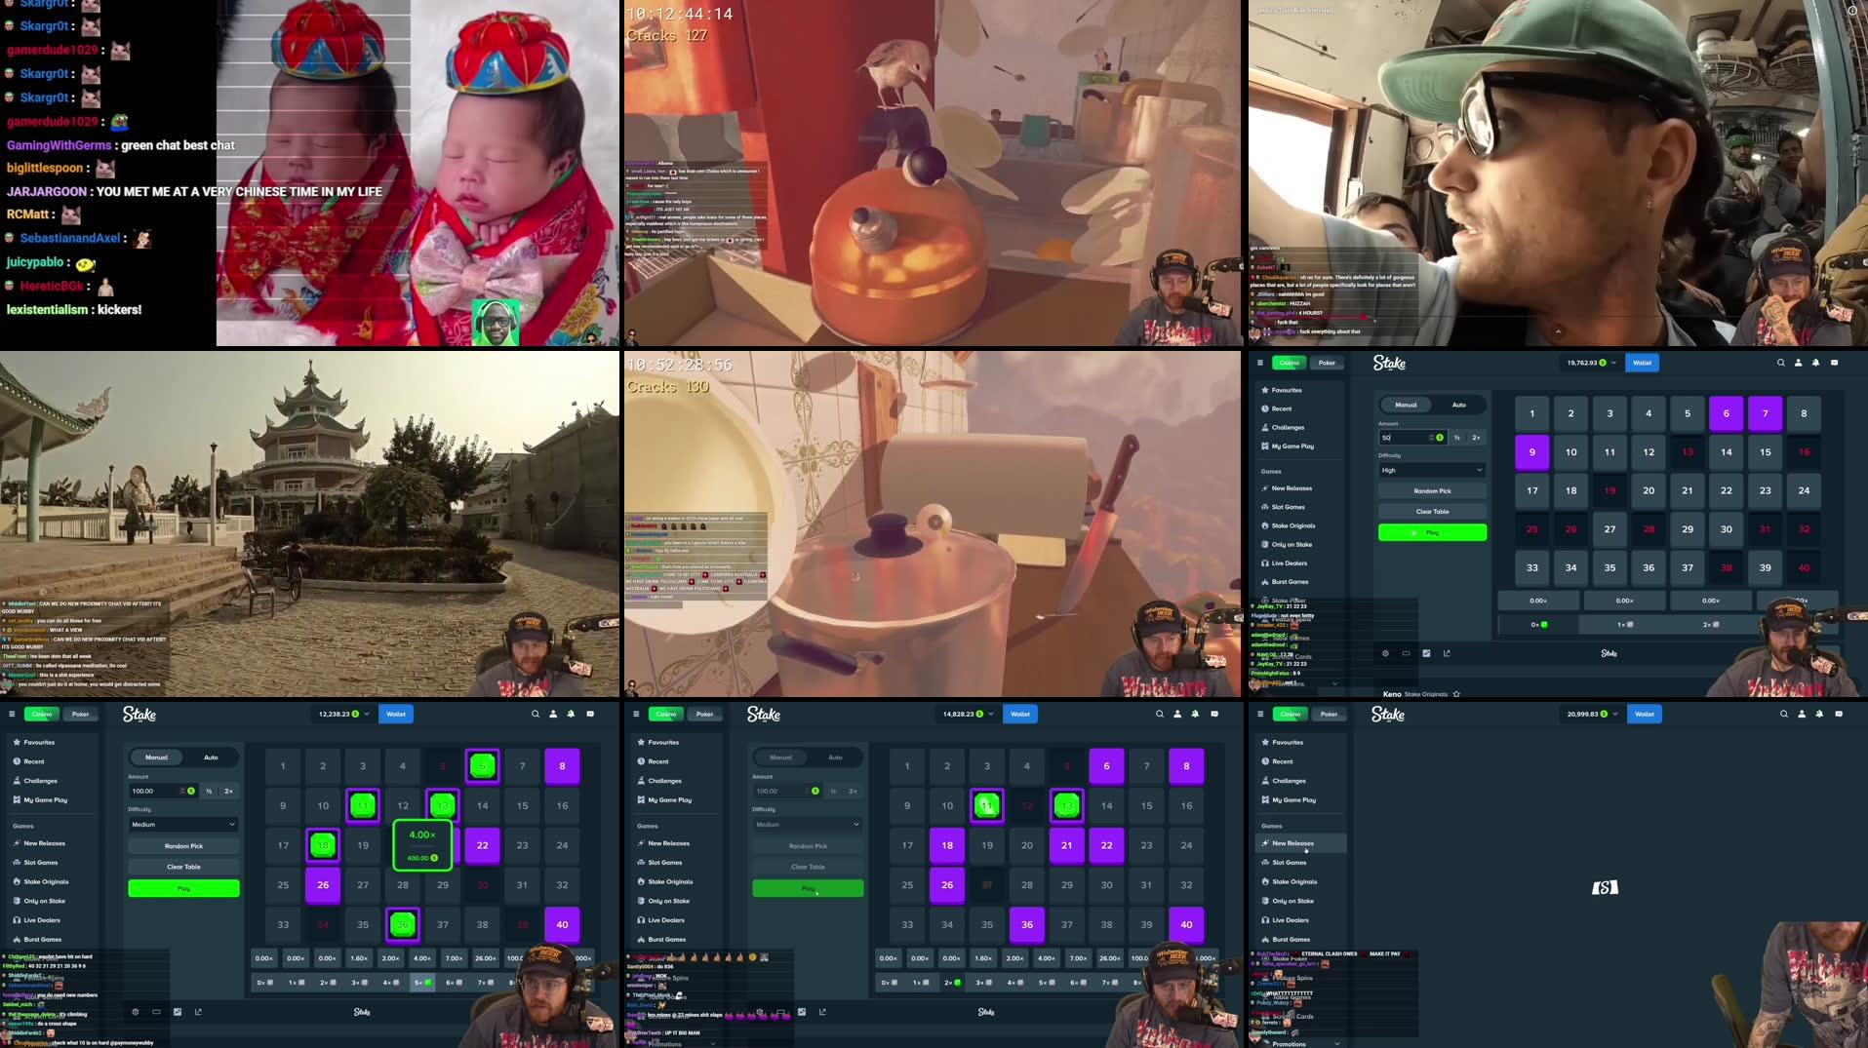Viewport: 1868px width, 1048px height.
Task: Open the game settings gear below the Keno board
Action: [x=1386, y=653]
